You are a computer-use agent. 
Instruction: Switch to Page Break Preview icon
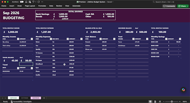pyautogui.click(x=160, y=102)
